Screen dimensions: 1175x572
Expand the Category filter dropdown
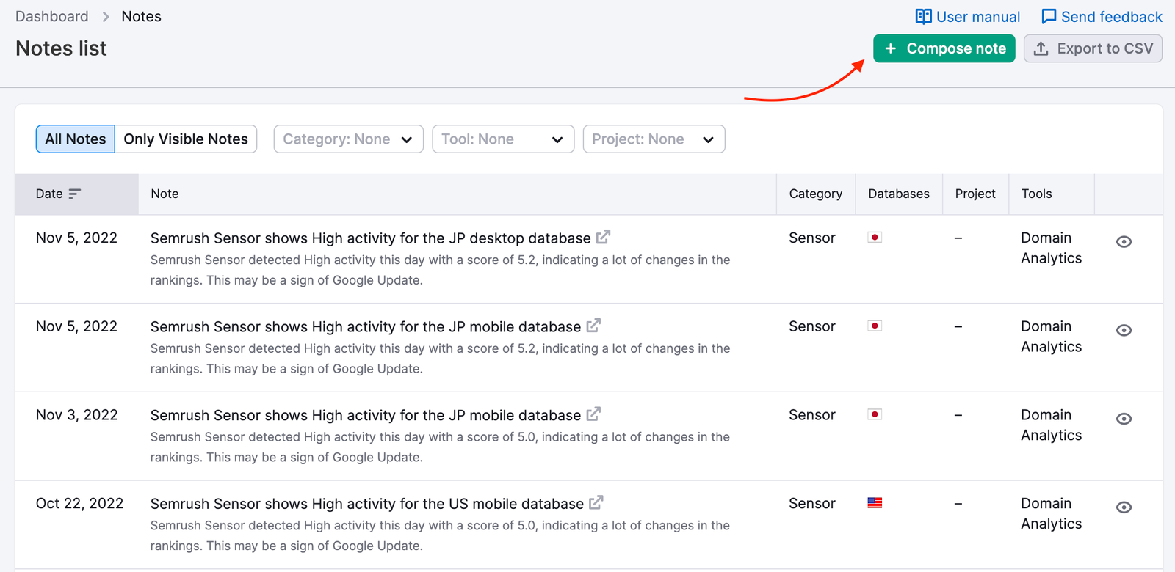click(x=348, y=139)
